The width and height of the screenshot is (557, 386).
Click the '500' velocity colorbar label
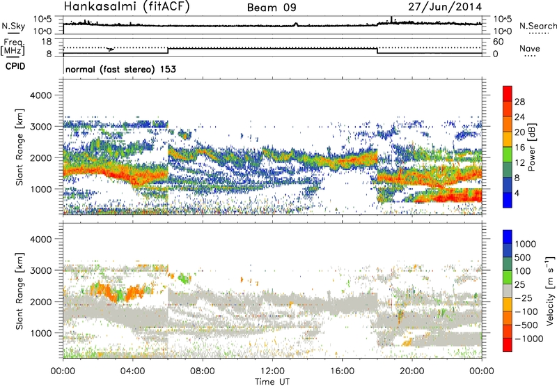pyautogui.click(x=523, y=258)
